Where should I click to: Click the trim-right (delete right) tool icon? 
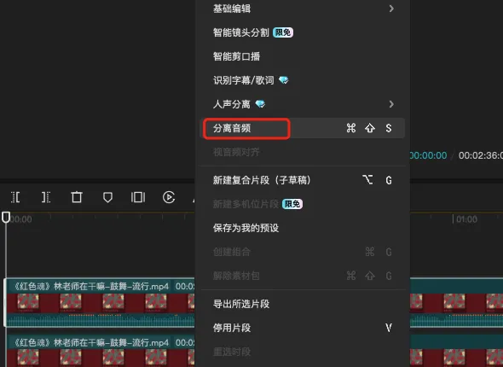tap(46, 197)
